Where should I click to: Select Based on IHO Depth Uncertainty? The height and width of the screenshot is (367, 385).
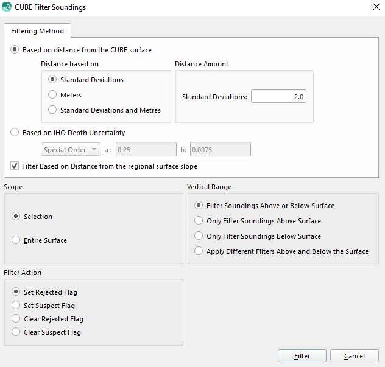pyautogui.click(x=15, y=133)
